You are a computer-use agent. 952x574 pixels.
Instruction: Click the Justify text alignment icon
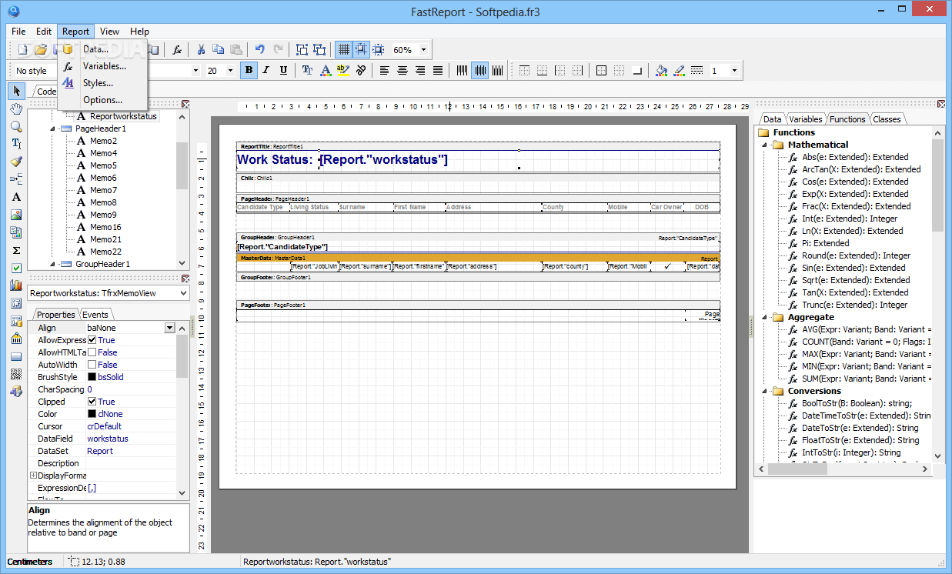pyautogui.click(x=438, y=71)
